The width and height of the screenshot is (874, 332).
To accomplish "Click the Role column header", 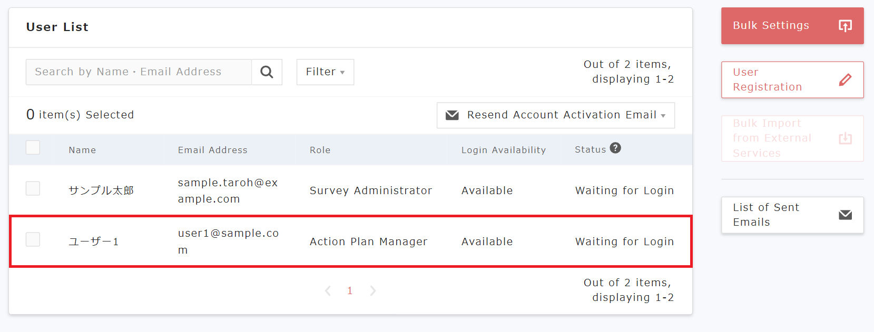I will click(x=320, y=150).
